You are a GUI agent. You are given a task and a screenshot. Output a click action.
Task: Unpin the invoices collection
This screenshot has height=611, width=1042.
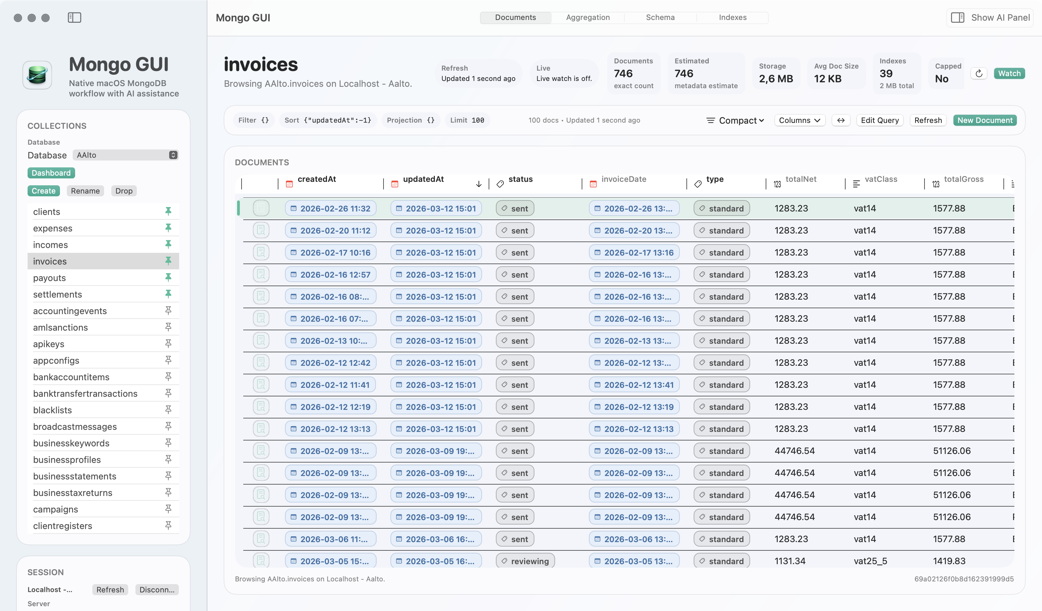(x=168, y=261)
